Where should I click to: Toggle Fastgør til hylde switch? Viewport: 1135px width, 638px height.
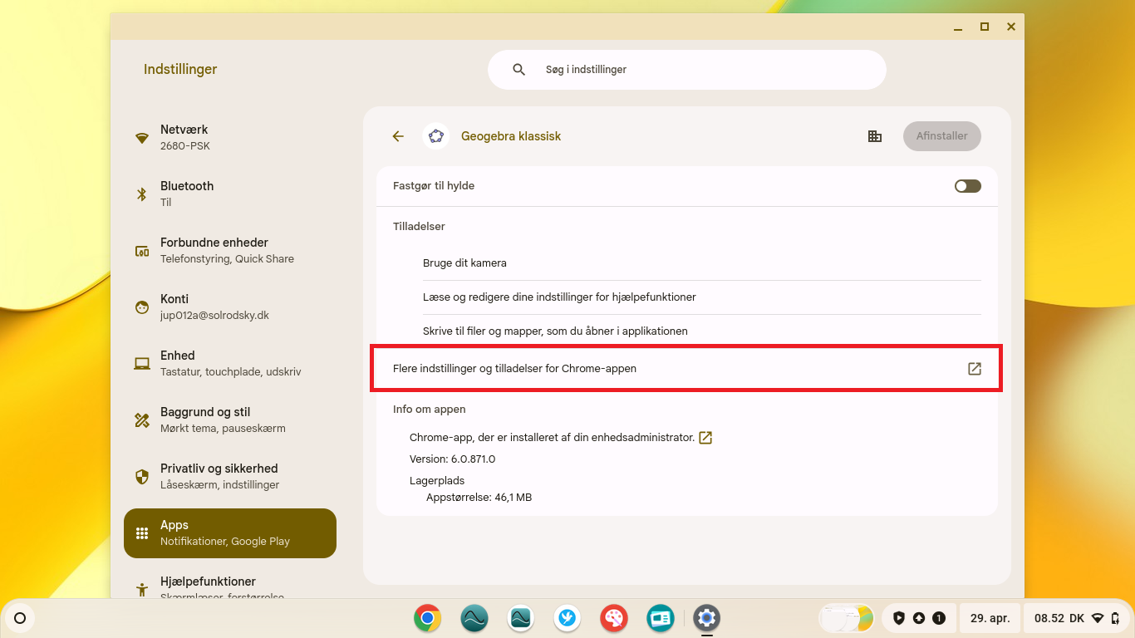pyautogui.click(x=967, y=186)
